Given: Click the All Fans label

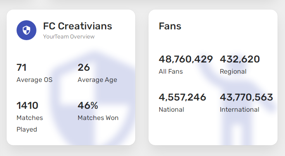Looking at the screenshot, I should 171,72.
